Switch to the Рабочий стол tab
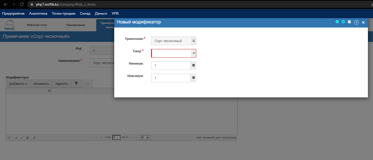 [37, 25]
